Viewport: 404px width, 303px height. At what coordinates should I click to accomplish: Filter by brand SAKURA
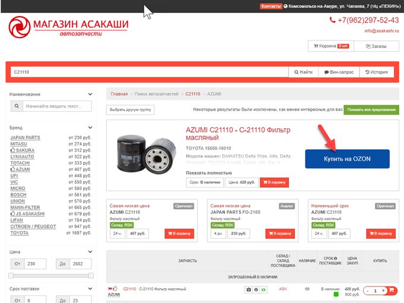coord(23,150)
